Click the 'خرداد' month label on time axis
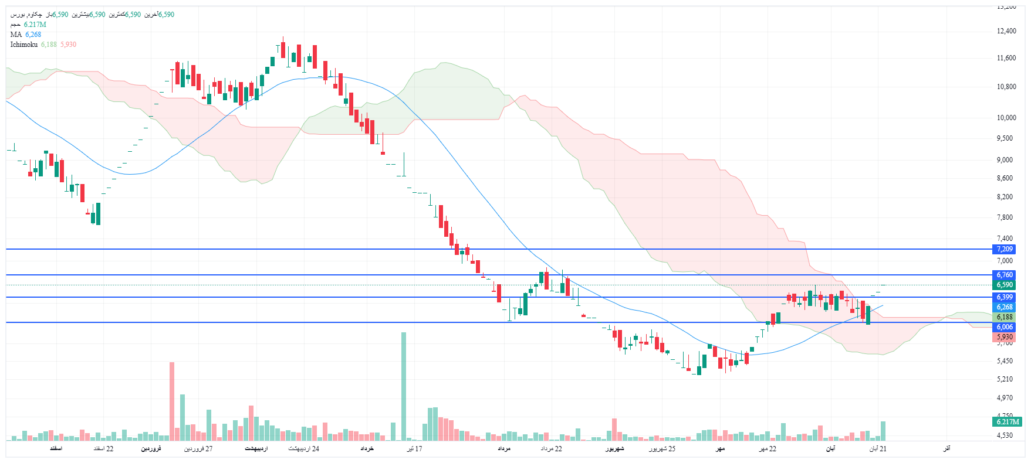The image size is (1031, 463). tap(367, 449)
